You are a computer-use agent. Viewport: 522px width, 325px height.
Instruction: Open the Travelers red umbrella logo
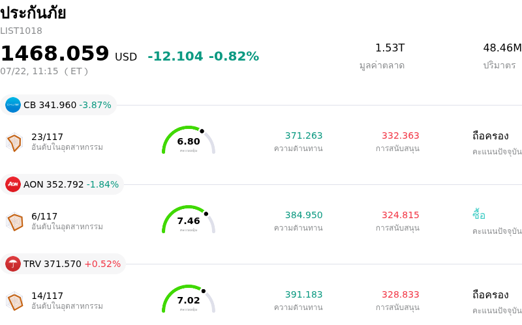[x=13, y=264]
